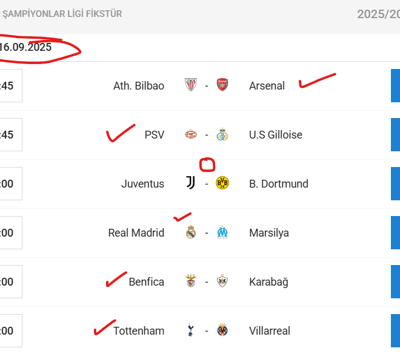
Task: Click the Villarreal club crest
Action: tap(222, 330)
